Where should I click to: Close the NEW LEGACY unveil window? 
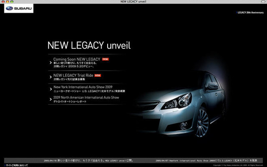3,2
